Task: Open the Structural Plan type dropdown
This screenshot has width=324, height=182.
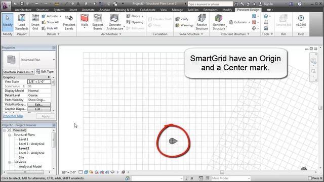Action: pos(54,60)
